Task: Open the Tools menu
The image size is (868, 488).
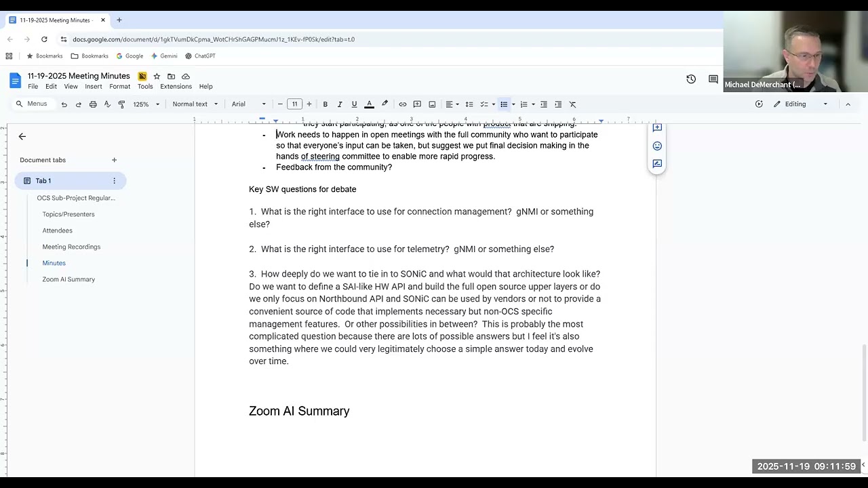Action: pos(145,87)
